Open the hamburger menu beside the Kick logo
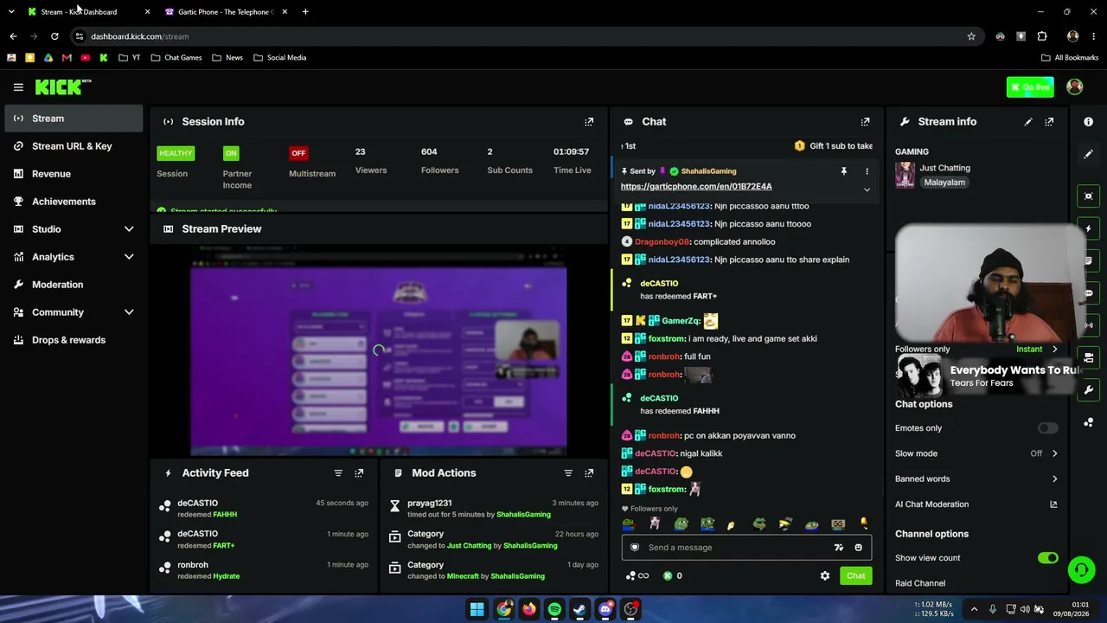 (18, 87)
